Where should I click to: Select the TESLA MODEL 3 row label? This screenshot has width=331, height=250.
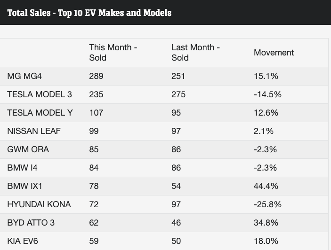40,94
